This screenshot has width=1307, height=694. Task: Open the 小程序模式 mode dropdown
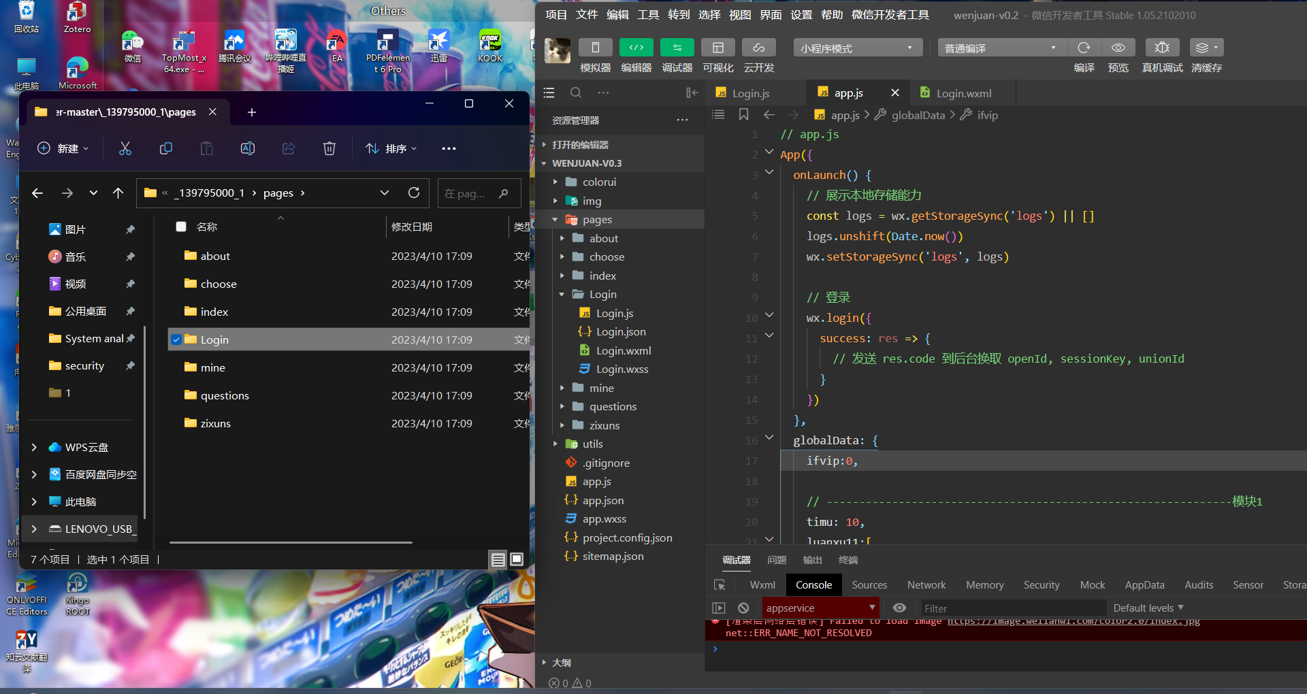pyautogui.click(x=857, y=48)
